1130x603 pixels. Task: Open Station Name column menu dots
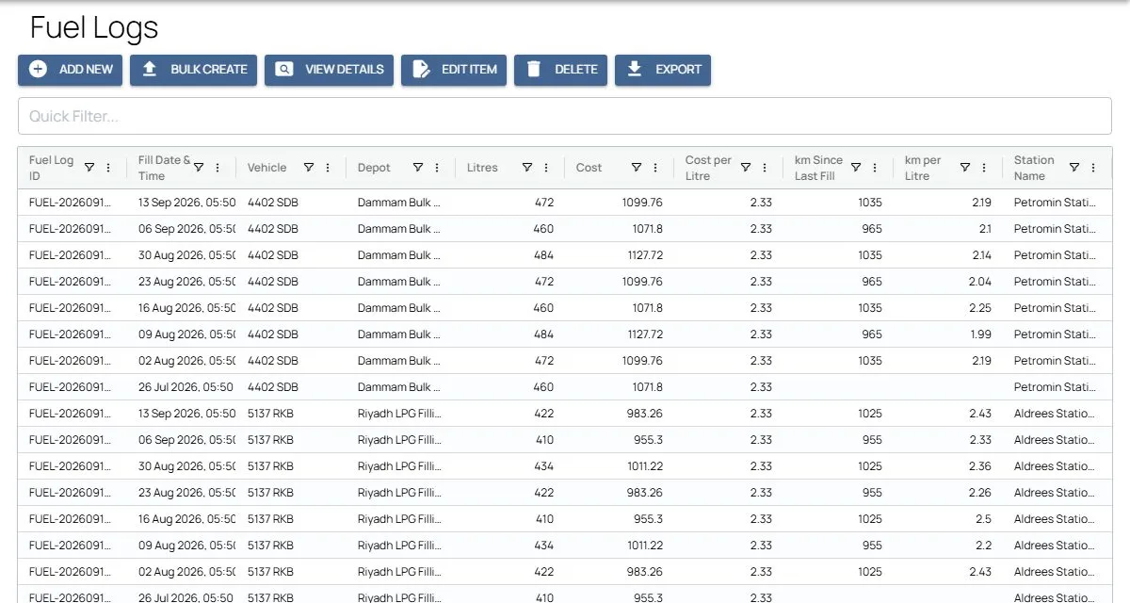point(1093,168)
